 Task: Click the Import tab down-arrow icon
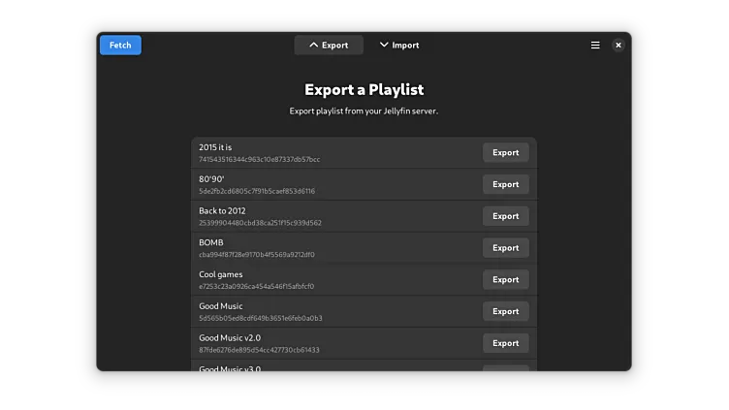384,45
